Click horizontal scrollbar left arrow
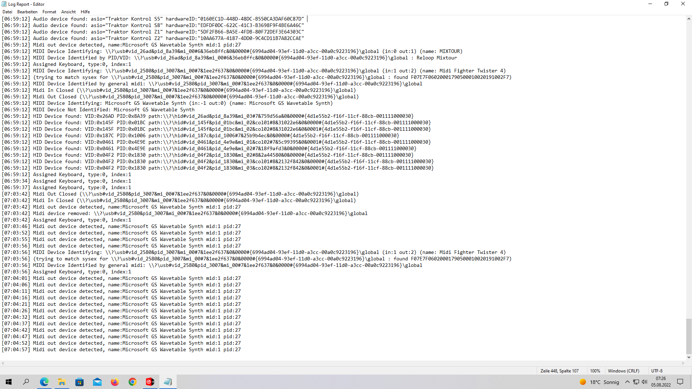The image size is (692, 389). click(3, 363)
